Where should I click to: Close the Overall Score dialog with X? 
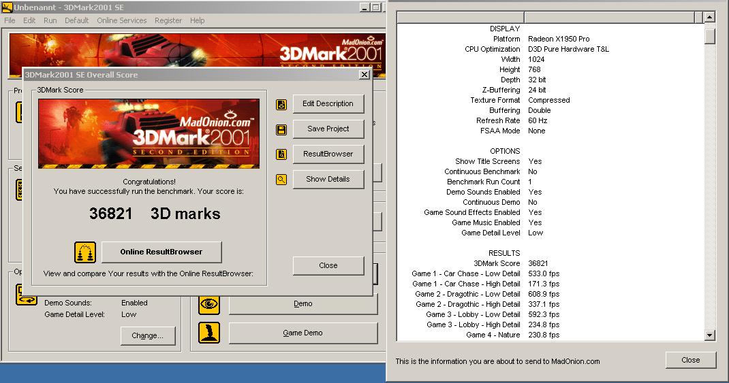[x=364, y=74]
